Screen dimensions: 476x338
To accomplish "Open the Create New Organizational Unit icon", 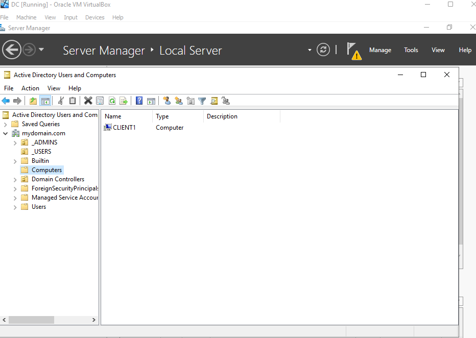I will point(191,101).
